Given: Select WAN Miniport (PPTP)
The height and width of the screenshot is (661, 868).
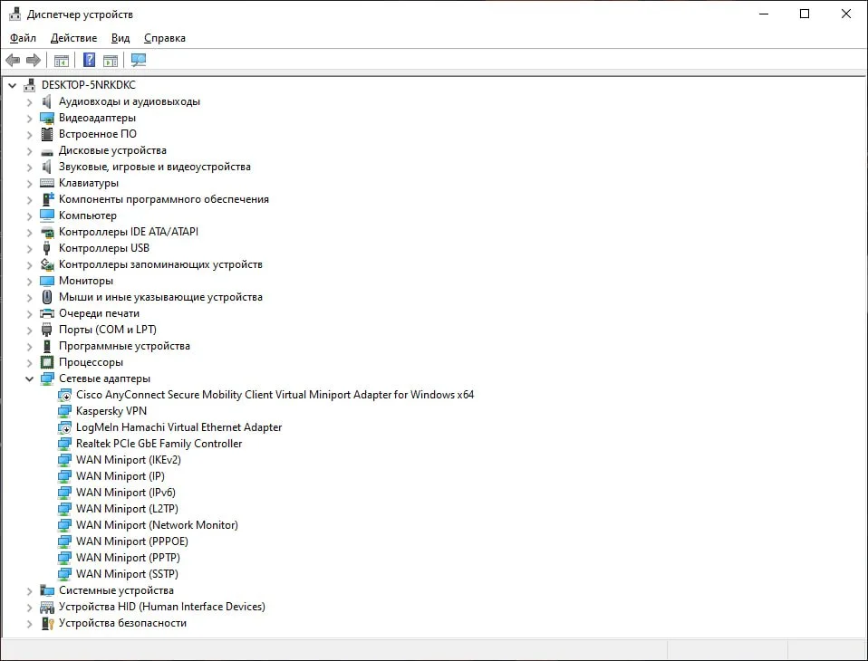Looking at the screenshot, I should point(128,558).
